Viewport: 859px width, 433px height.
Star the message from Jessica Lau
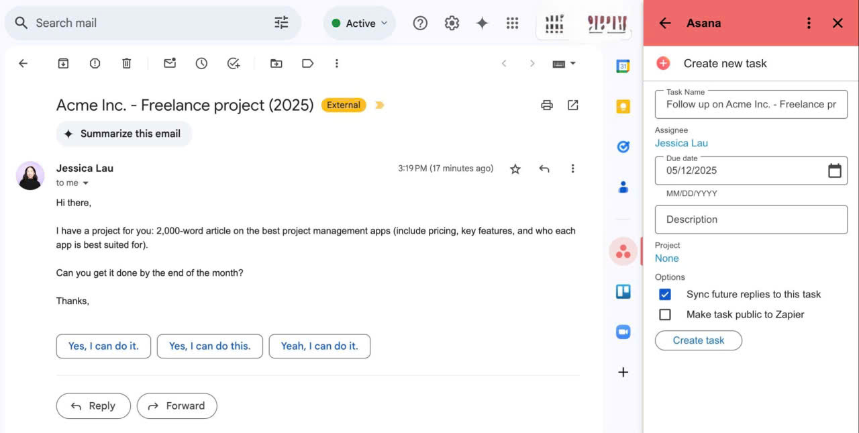click(x=515, y=169)
